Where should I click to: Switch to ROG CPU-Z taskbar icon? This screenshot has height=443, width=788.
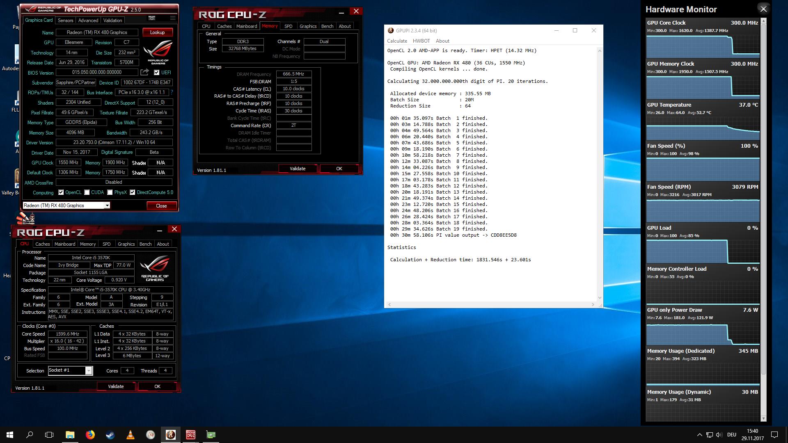(x=190, y=435)
